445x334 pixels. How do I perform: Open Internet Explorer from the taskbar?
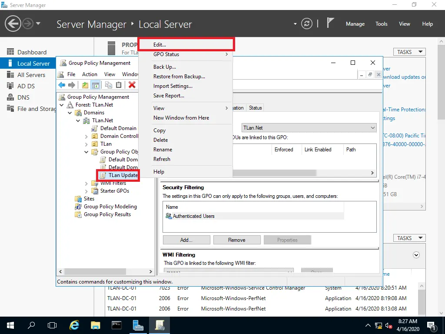point(74,325)
